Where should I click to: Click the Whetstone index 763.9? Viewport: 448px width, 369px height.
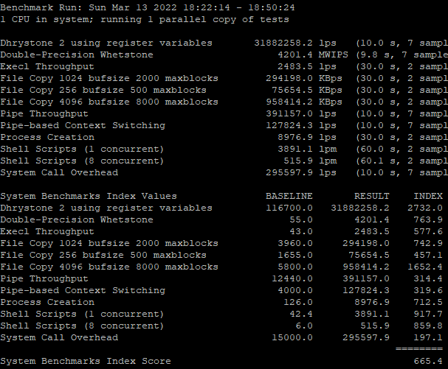click(428, 220)
